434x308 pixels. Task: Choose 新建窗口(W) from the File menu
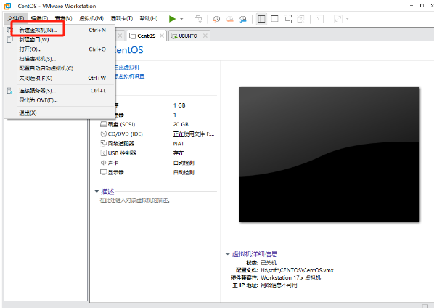(x=60, y=40)
